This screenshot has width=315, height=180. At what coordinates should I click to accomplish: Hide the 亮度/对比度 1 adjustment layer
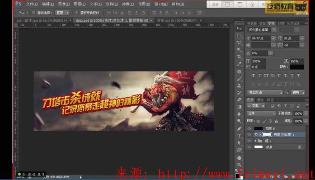(x=249, y=134)
